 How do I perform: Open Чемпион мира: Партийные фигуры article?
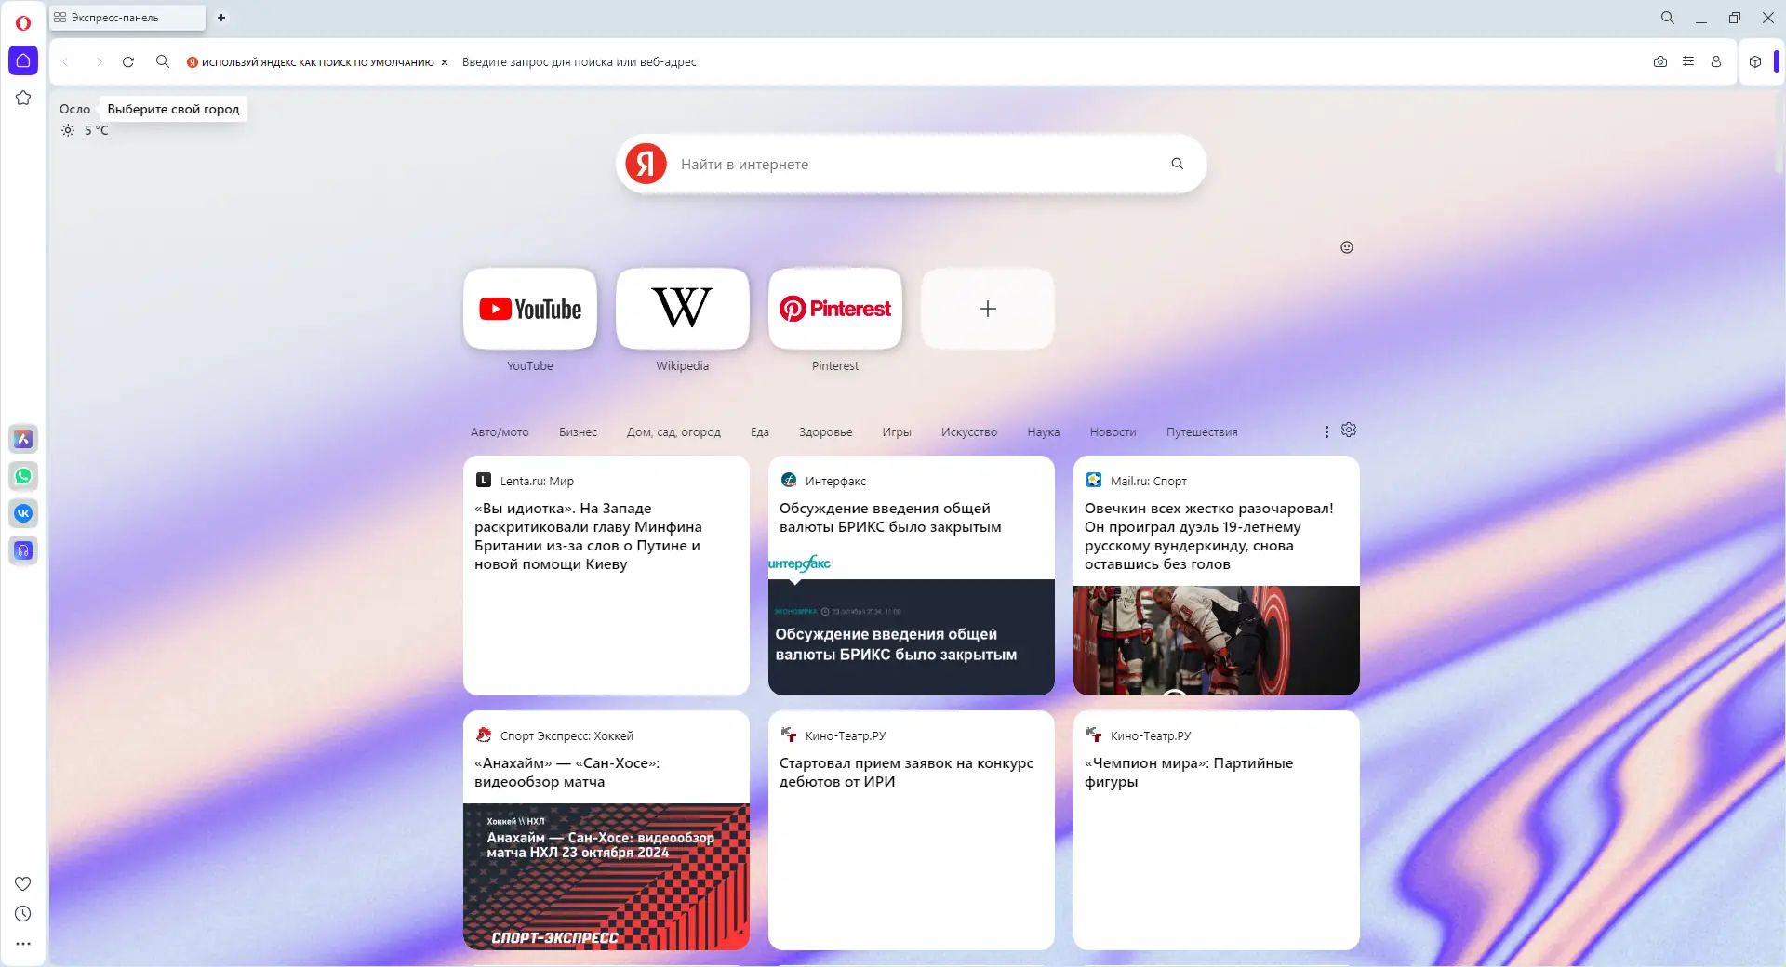click(1217, 830)
